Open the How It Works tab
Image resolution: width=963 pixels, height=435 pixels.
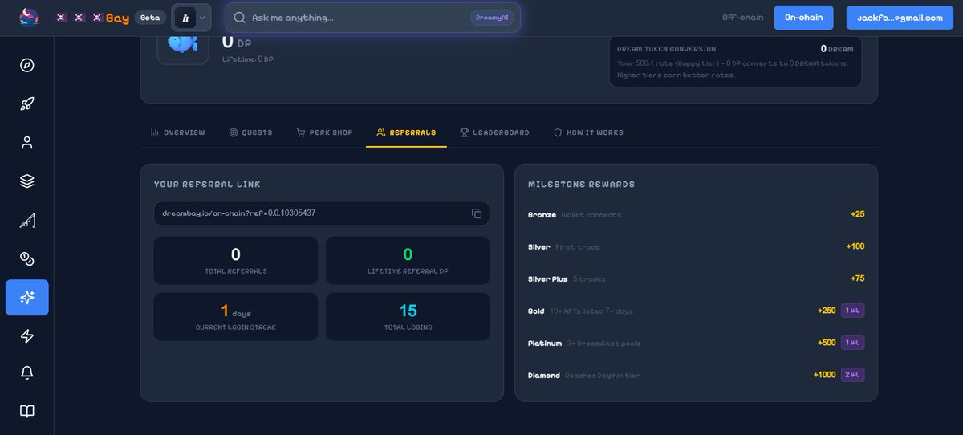point(588,132)
